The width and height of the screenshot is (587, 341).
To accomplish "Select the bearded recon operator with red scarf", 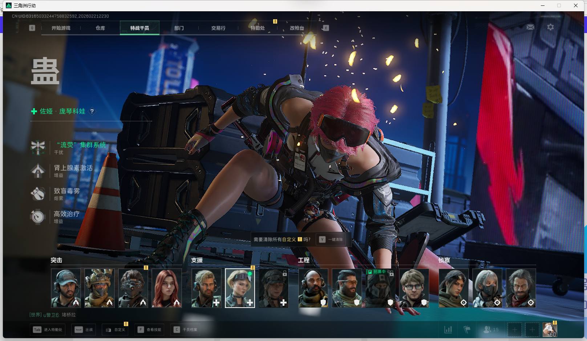I will click(x=521, y=288).
